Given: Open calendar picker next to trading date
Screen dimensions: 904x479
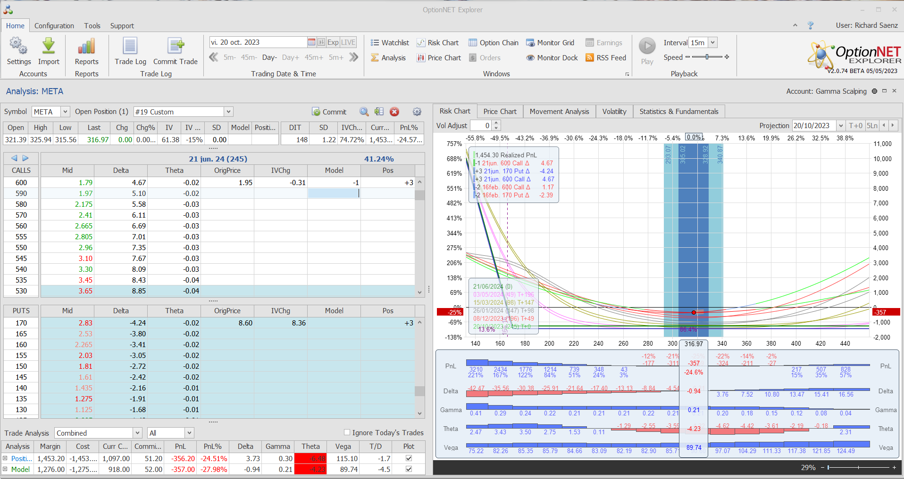Looking at the screenshot, I should pyautogui.click(x=311, y=42).
